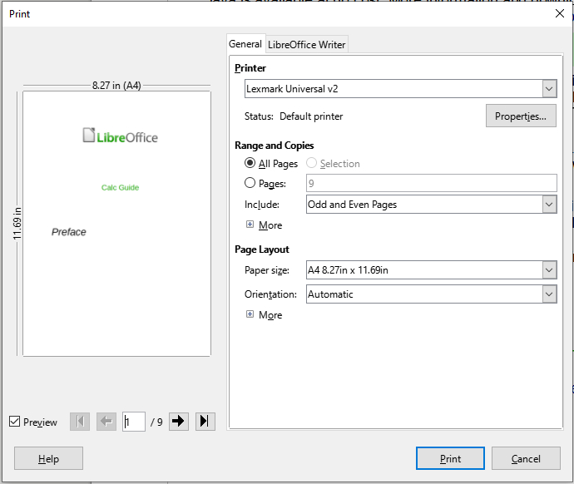The height and width of the screenshot is (484, 574).
Task: Switch to the LibreOffice Writer tab
Action: click(307, 45)
